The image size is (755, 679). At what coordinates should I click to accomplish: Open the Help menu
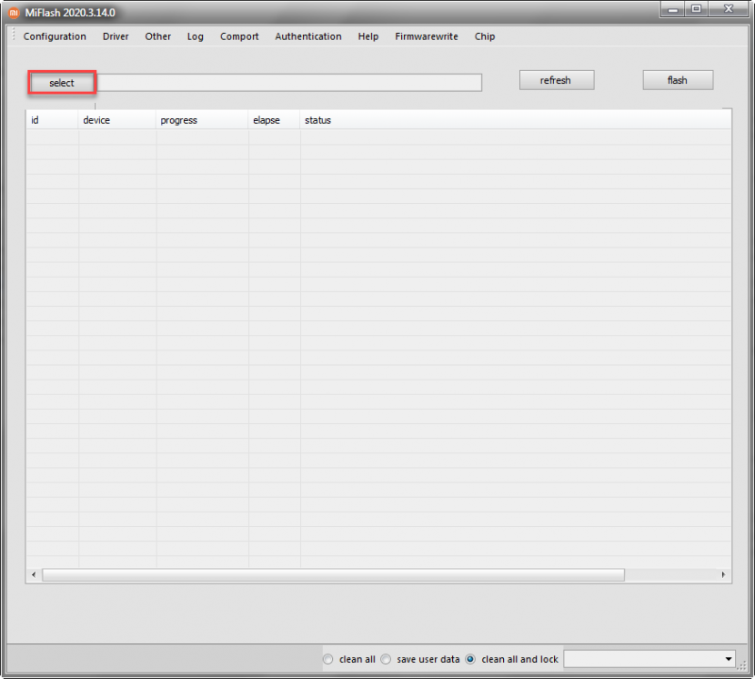pyautogui.click(x=368, y=36)
